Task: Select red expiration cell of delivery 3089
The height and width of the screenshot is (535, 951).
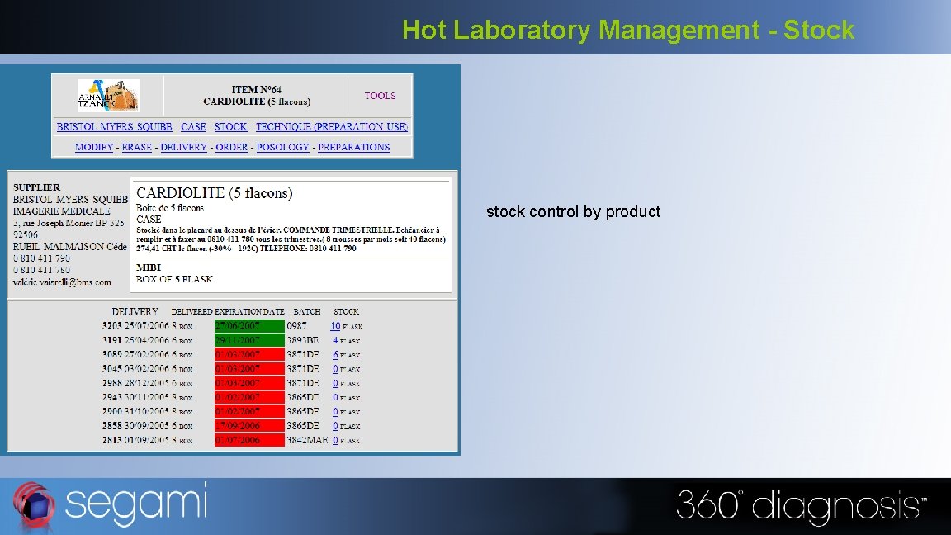Action: (249, 355)
